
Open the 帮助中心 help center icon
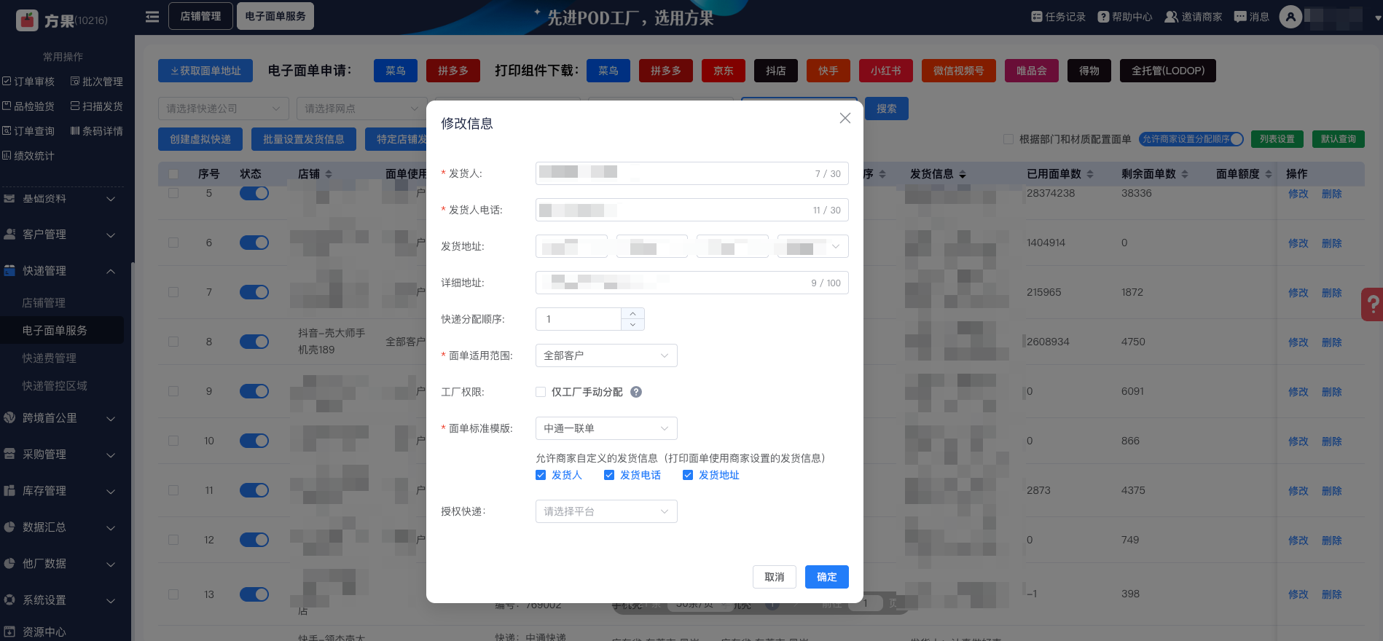coord(1103,17)
